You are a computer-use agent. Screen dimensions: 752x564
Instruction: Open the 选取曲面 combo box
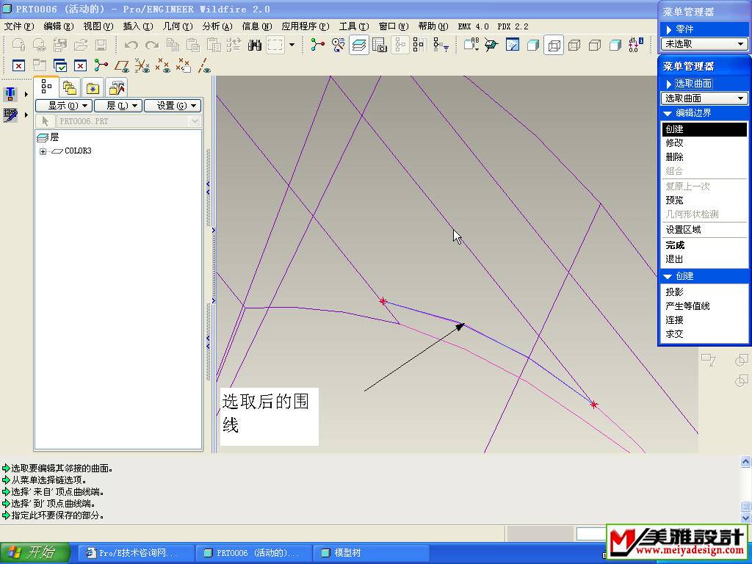tap(704, 98)
